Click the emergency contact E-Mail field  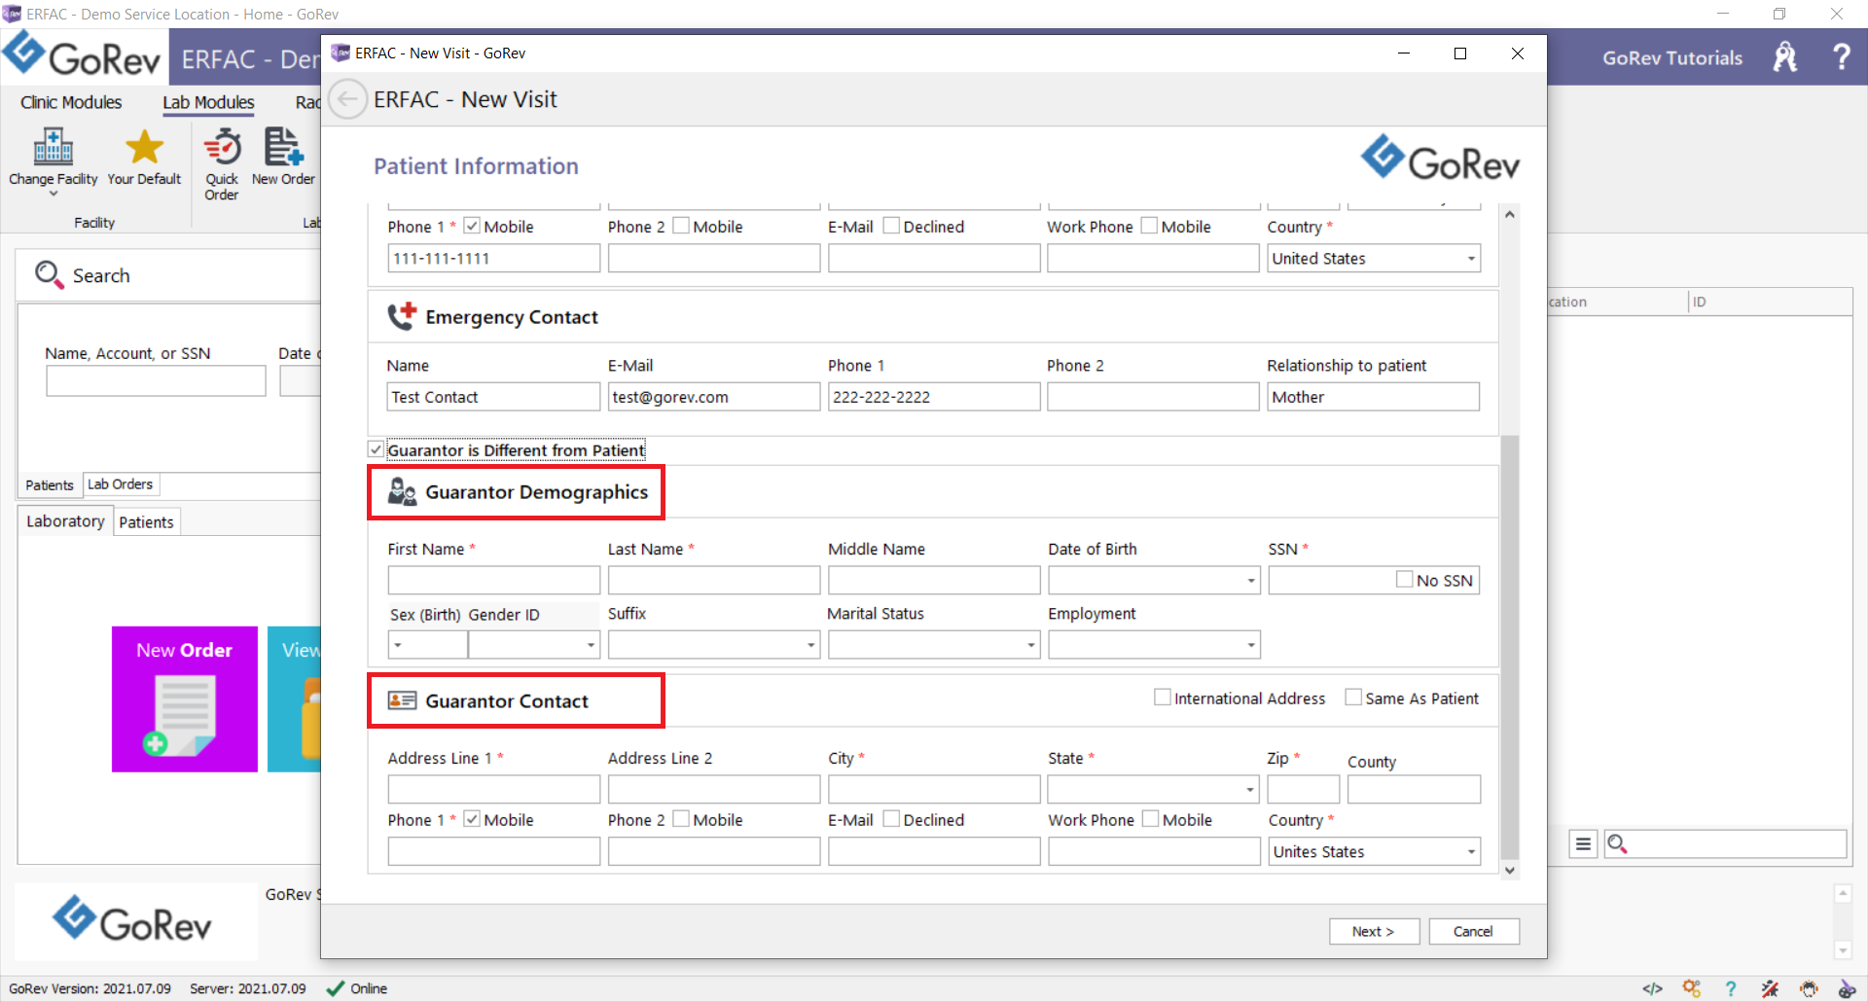pos(713,397)
